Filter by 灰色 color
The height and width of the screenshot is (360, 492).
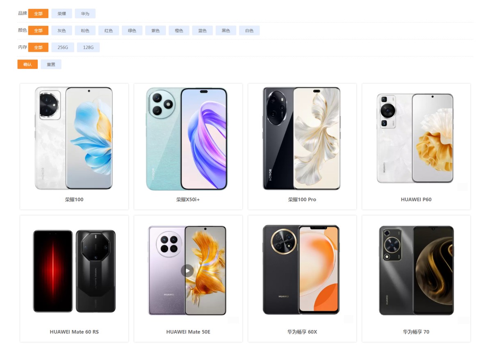(62, 30)
